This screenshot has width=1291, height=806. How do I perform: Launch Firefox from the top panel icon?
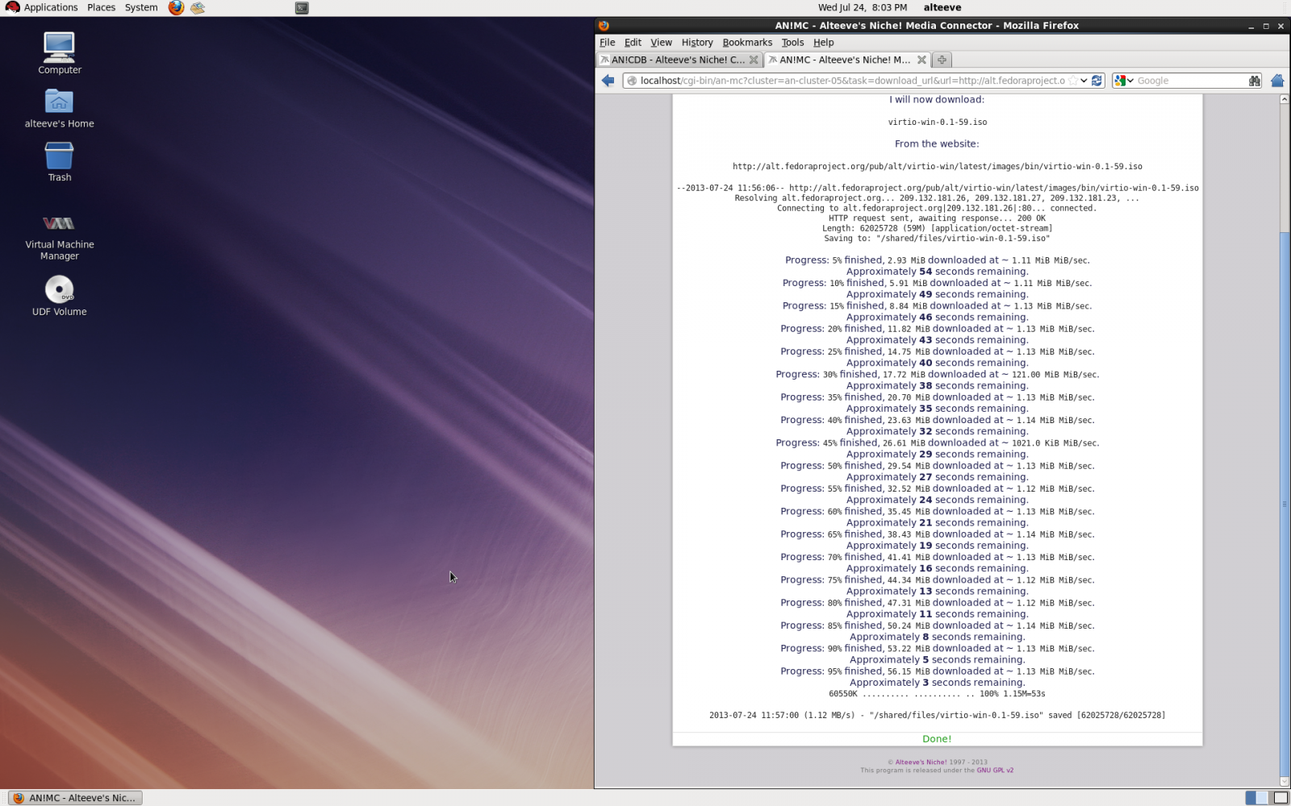point(176,8)
